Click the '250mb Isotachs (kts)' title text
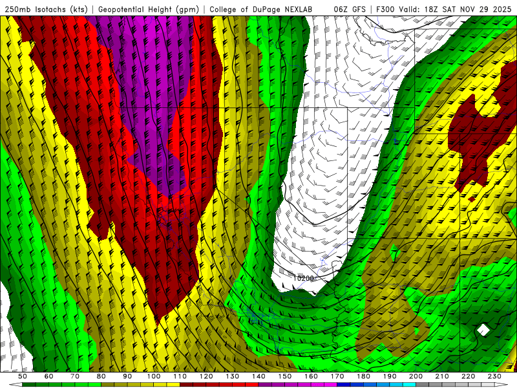Viewport: 517px width, 388px height. 47,10
